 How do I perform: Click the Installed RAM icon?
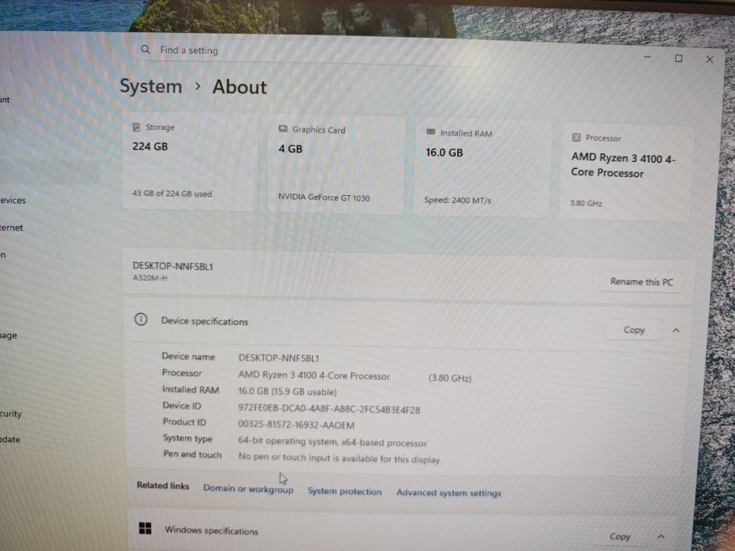(x=431, y=132)
